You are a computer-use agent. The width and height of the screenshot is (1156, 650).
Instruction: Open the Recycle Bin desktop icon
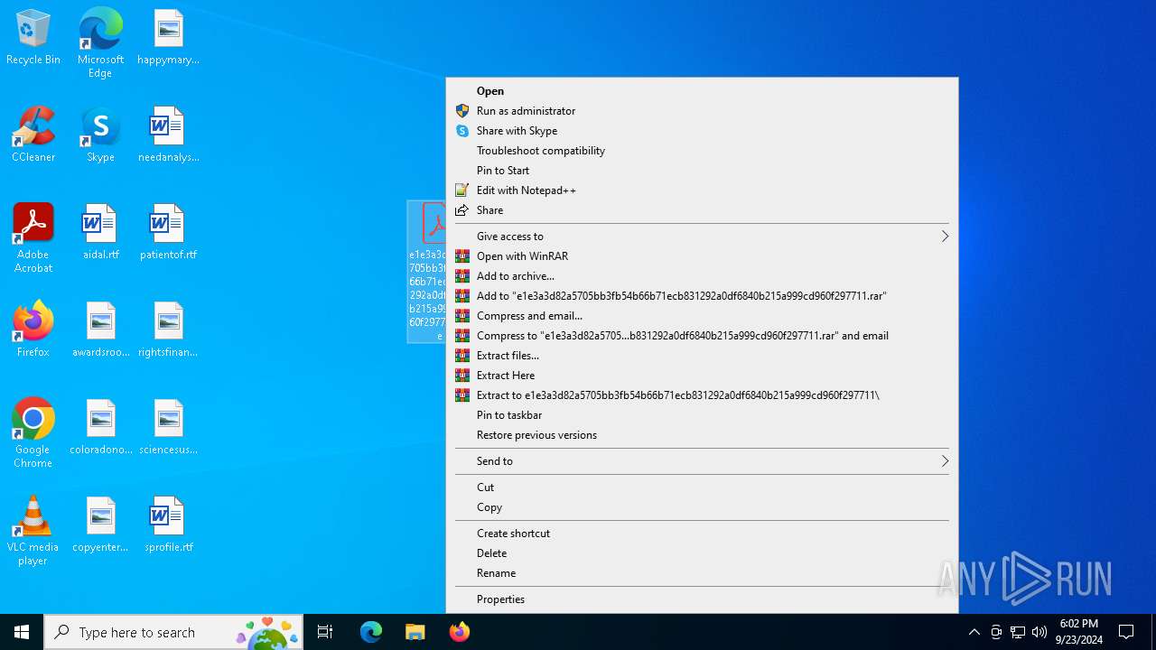click(x=33, y=38)
